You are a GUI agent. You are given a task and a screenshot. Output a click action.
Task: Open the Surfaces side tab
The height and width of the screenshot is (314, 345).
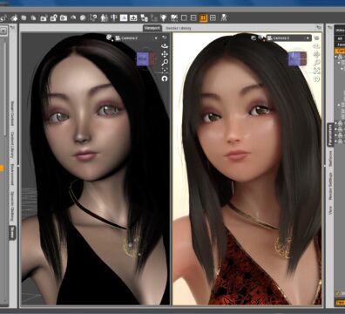click(330, 159)
